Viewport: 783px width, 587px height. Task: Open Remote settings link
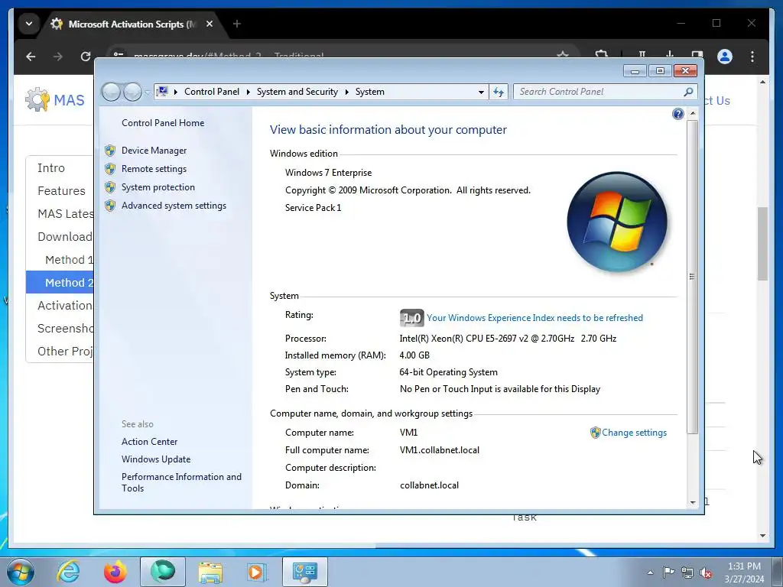pyautogui.click(x=154, y=169)
